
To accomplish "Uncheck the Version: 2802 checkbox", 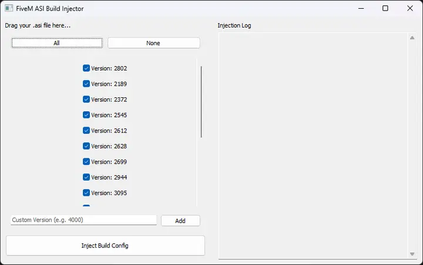I will (x=86, y=68).
